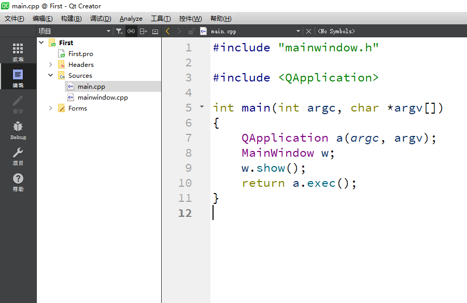Collapse the First project tree node
The image size is (467, 303).
coord(41,43)
